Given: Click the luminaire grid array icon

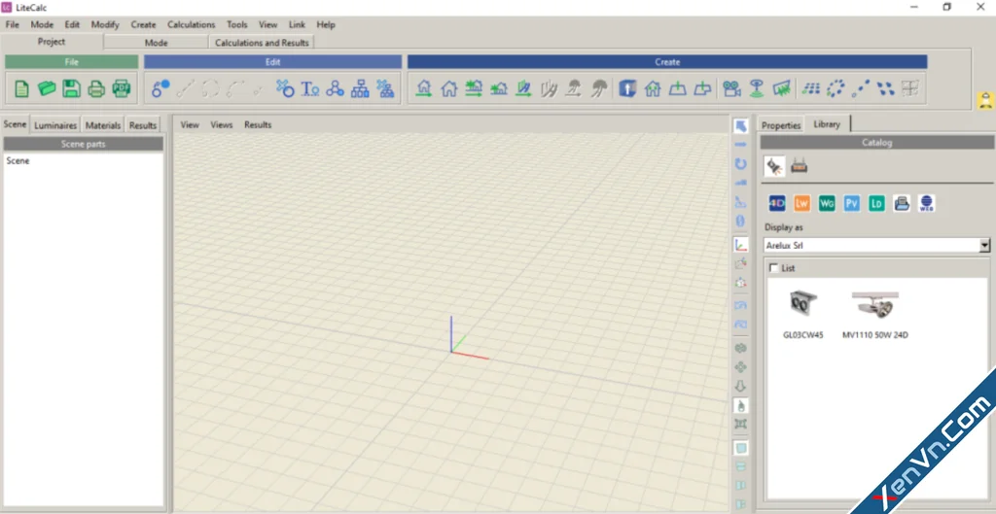Looking at the screenshot, I should [811, 88].
